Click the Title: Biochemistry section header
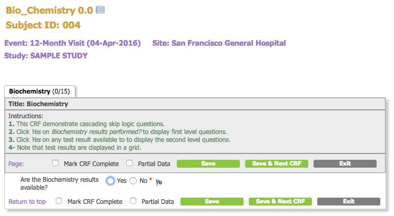 click(38, 104)
